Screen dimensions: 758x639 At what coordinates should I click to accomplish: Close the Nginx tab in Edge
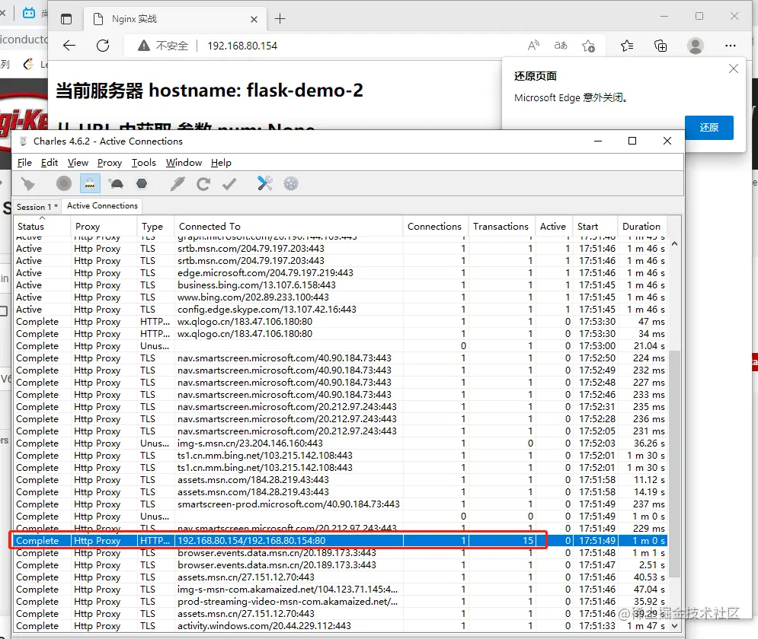click(x=254, y=19)
